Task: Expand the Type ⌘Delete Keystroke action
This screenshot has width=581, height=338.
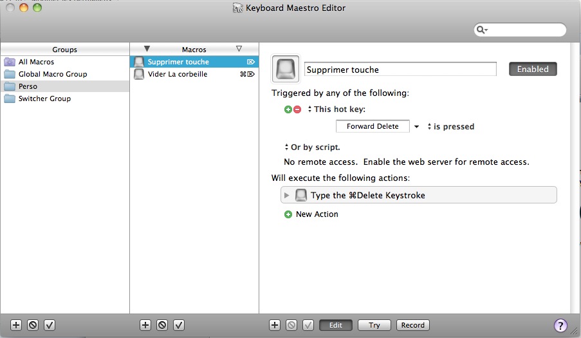Action: tap(286, 195)
